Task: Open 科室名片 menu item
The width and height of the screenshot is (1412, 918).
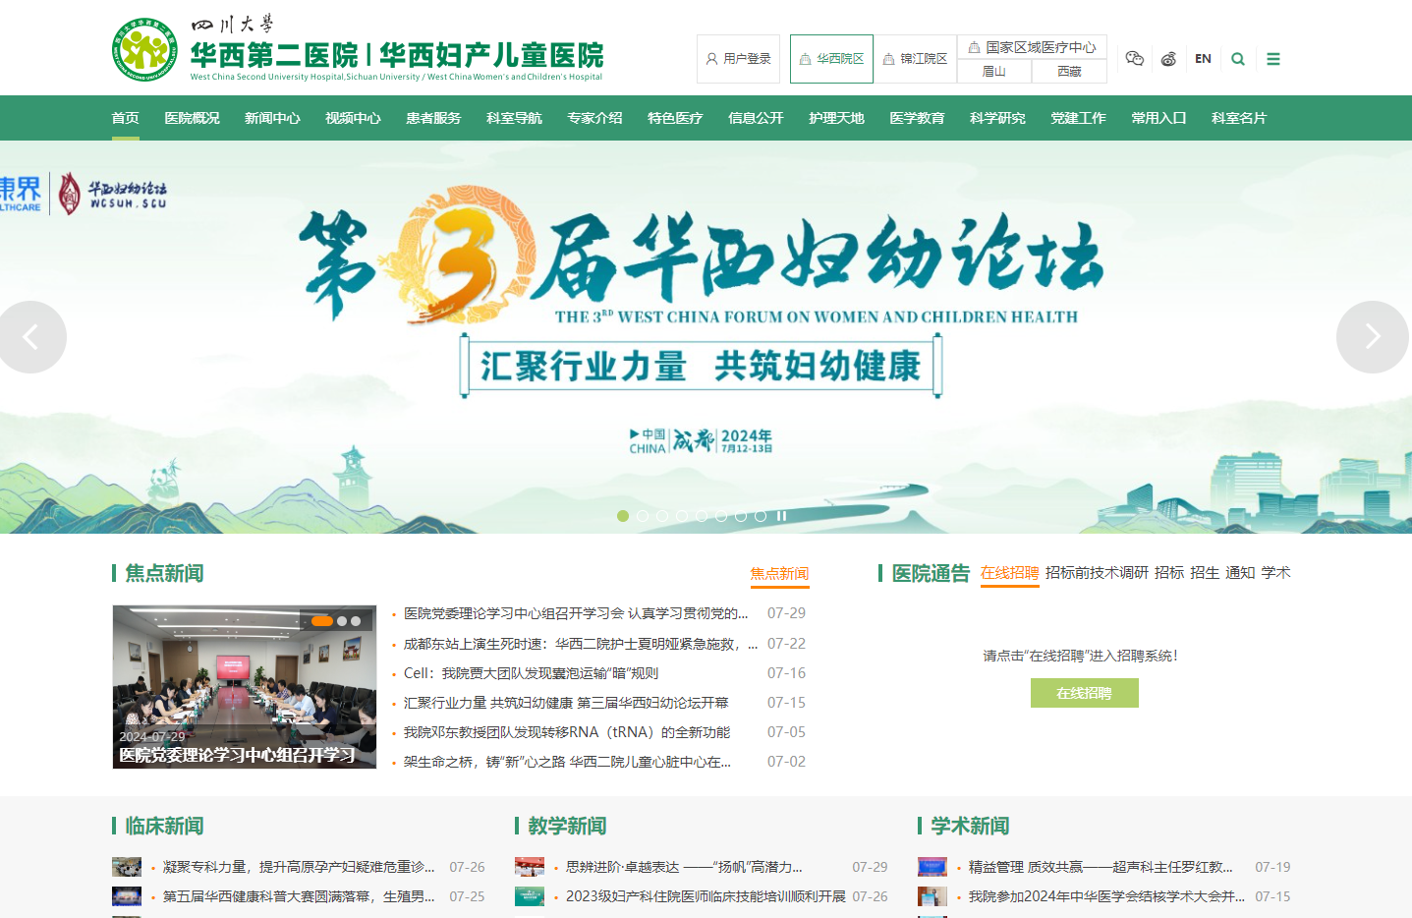Action: click(1240, 118)
